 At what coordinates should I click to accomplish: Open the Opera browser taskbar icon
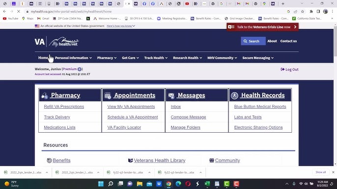click(188, 184)
